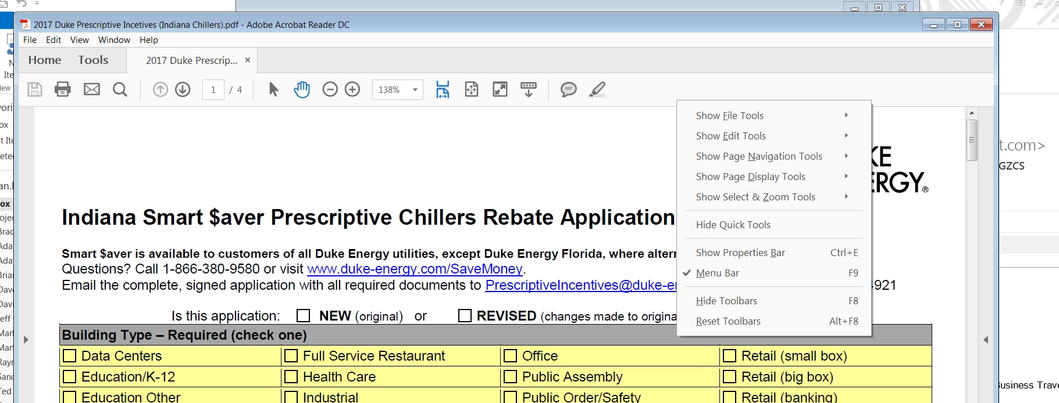
Task: Click the current page number field
Action: tap(213, 89)
